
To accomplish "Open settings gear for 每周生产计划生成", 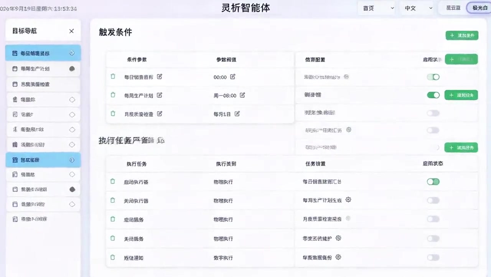I will coord(348,200).
